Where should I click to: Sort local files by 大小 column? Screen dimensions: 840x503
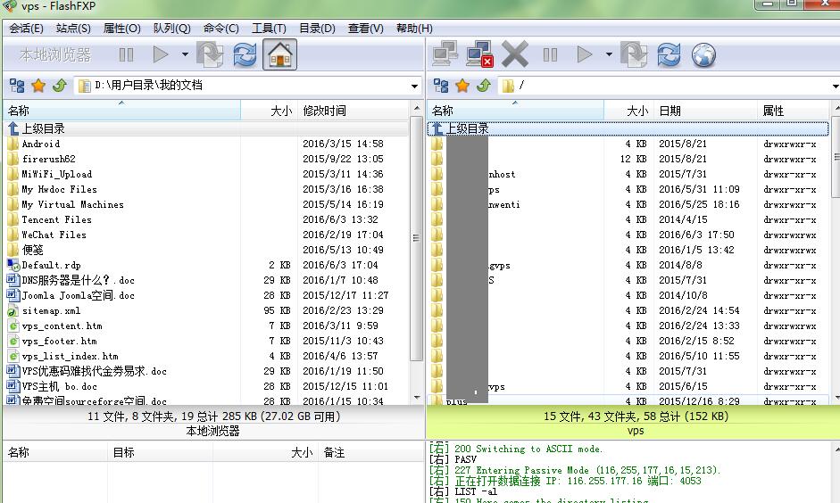(269, 111)
